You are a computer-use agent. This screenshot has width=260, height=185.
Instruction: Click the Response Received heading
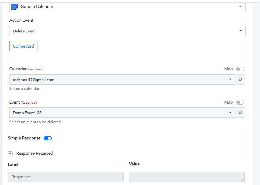(35, 154)
